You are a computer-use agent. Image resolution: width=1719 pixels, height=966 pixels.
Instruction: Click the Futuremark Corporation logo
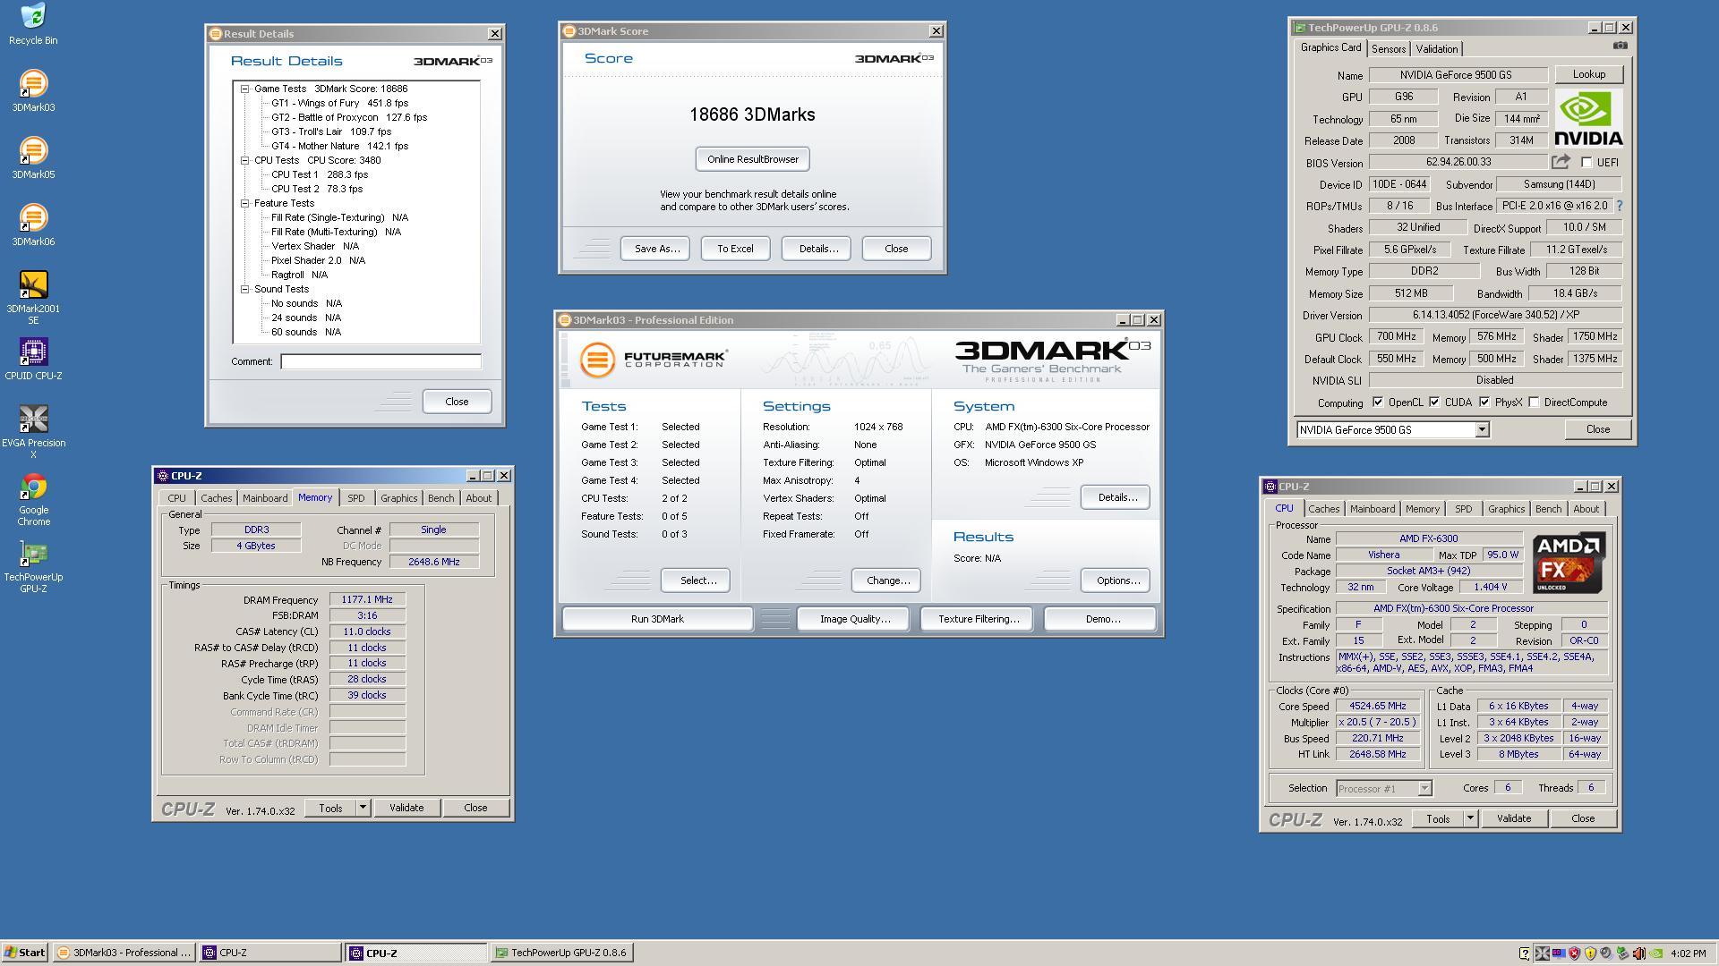point(653,360)
